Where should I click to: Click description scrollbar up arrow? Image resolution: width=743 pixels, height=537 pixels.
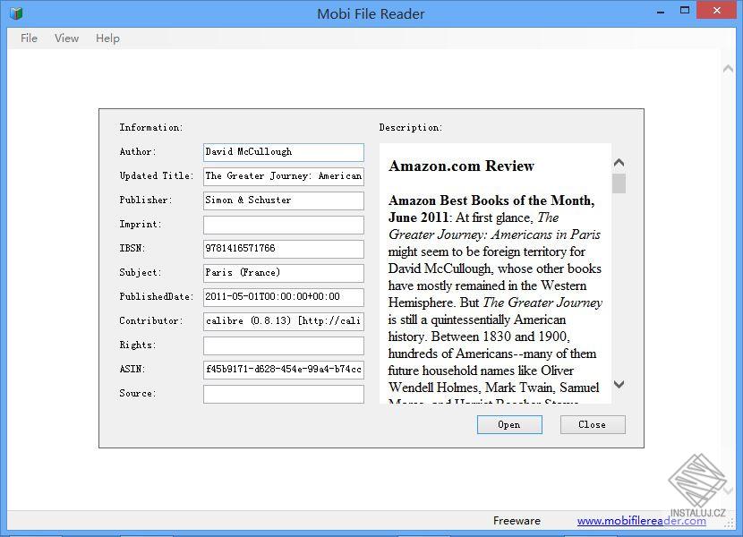coord(619,163)
